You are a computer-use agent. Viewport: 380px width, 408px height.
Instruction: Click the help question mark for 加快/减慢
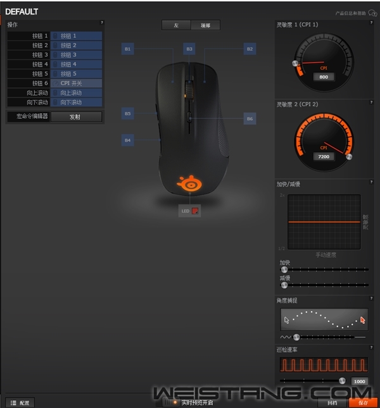371,182
